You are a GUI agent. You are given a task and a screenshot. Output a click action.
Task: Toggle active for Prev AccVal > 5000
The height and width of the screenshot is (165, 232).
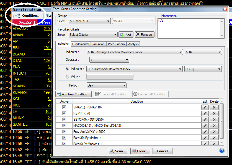pyautogui.click(x=64, y=132)
